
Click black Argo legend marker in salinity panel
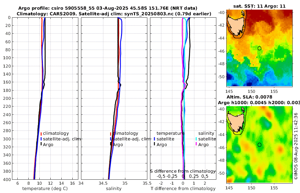111,144
